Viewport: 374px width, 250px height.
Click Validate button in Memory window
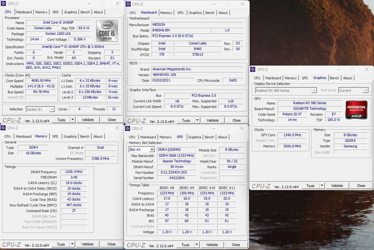tap(87, 244)
